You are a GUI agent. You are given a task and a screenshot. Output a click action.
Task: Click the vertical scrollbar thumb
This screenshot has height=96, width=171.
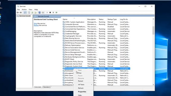point(153,30)
